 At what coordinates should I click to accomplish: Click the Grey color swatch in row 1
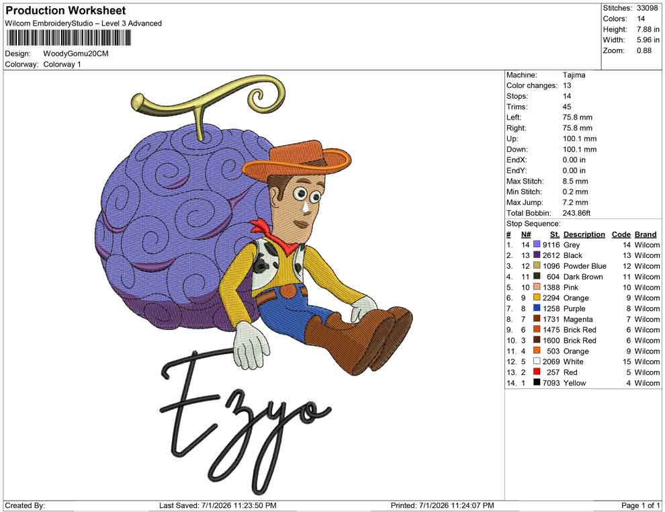537,245
